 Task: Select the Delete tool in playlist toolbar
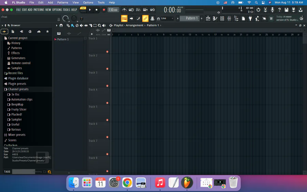77,26
